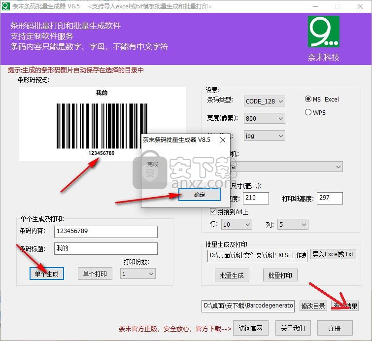The image size is (372, 341).
Task: Expand the printer selection dropdown
Action: [338, 167]
